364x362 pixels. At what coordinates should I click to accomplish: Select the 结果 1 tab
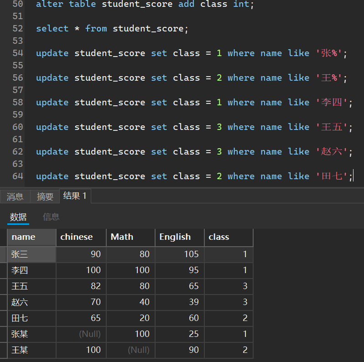point(75,196)
